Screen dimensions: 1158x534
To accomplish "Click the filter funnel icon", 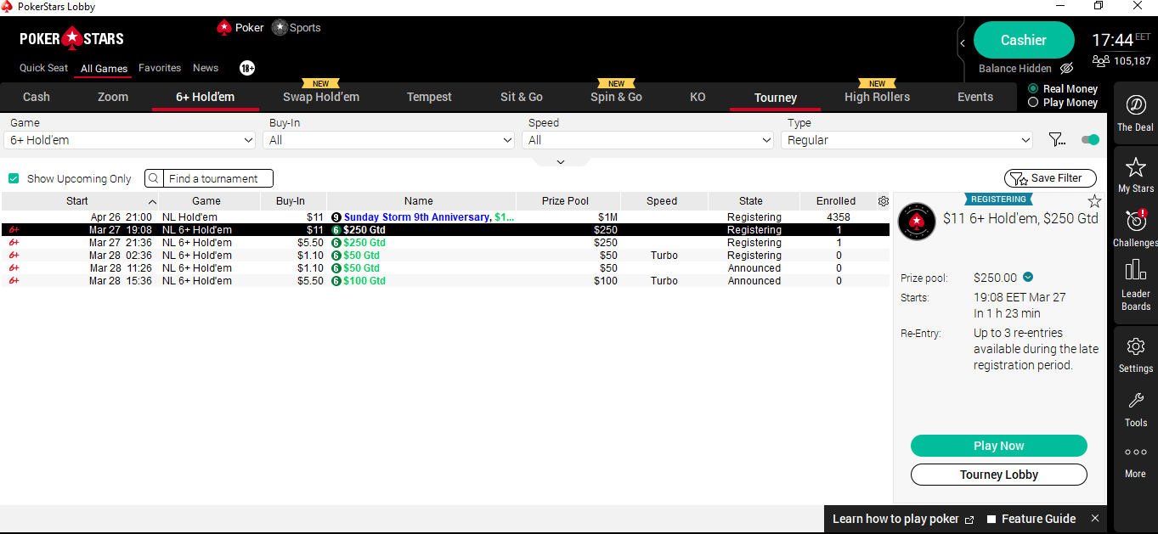I will pos(1057,140).
